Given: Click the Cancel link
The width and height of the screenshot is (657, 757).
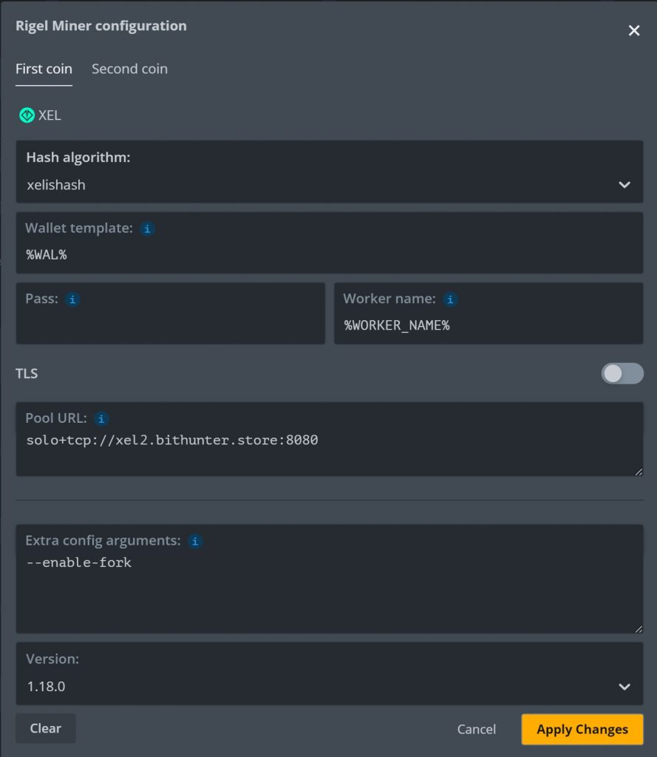Looking at the screenshot, I should tap(477, 729).
